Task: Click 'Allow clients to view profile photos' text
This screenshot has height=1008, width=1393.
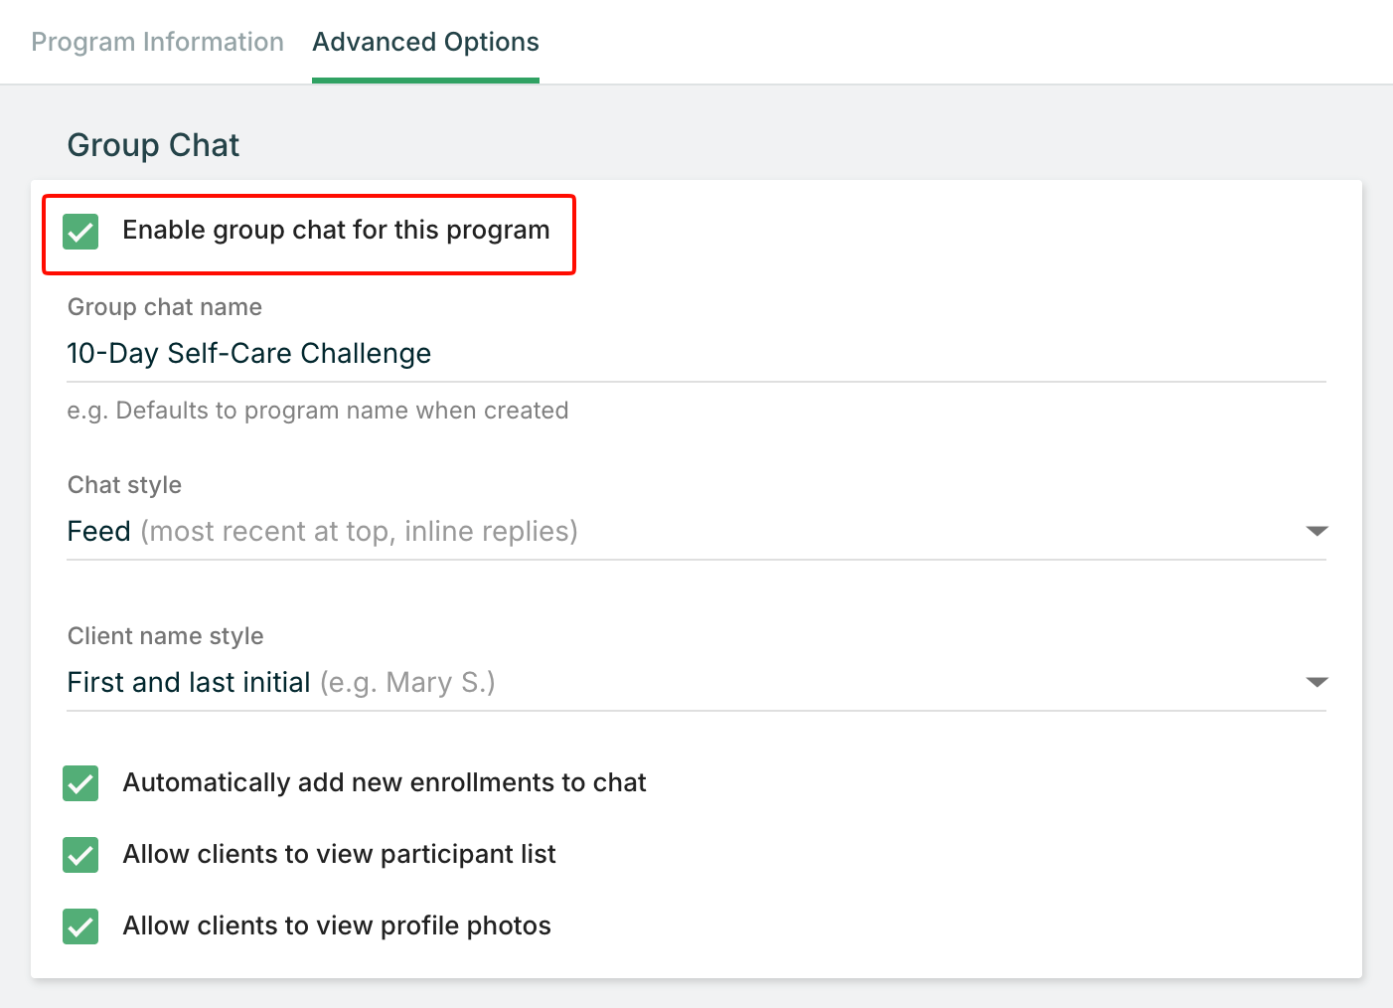Action: pos(337,926)
